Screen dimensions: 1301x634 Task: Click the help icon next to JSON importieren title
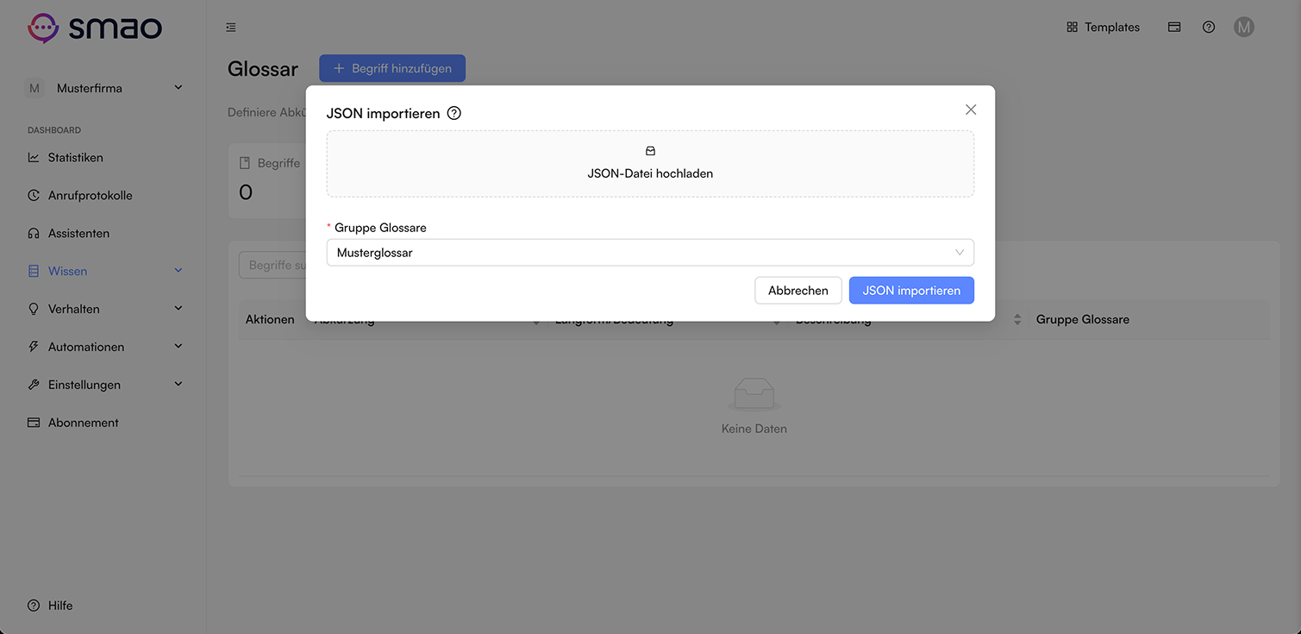tap(454, 113)
